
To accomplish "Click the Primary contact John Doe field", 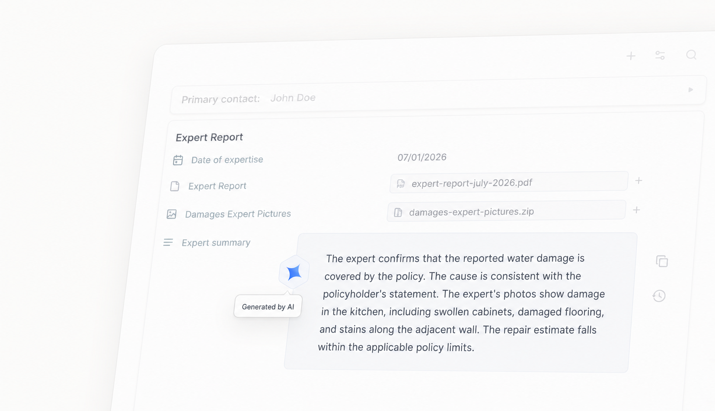I will pyautogui.click(x=438, y=95).
